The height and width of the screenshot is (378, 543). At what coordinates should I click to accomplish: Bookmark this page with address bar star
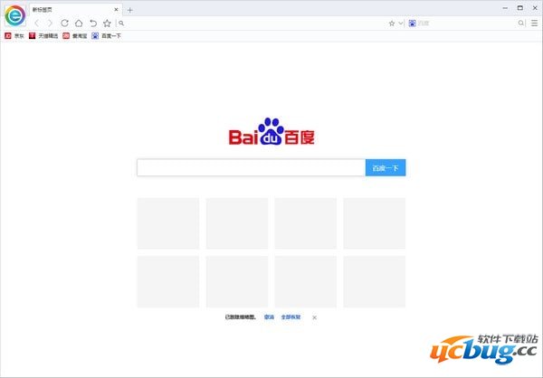[x=392, y=24]
